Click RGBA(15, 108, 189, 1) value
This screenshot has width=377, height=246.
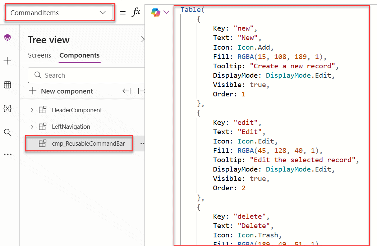[x=280, y=56]
